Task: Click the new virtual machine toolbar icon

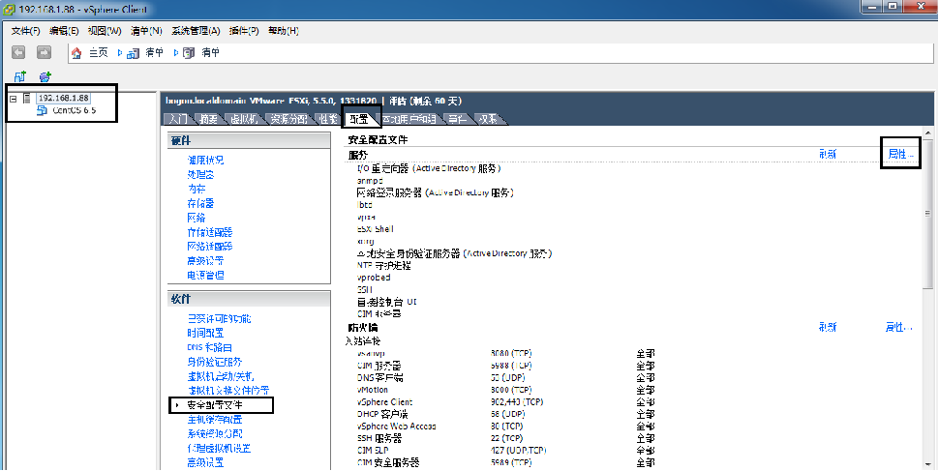Action: 20,76
